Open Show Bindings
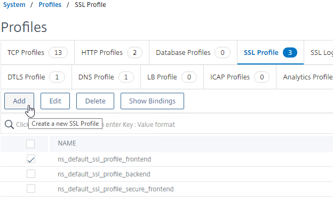 coord(152,101)
